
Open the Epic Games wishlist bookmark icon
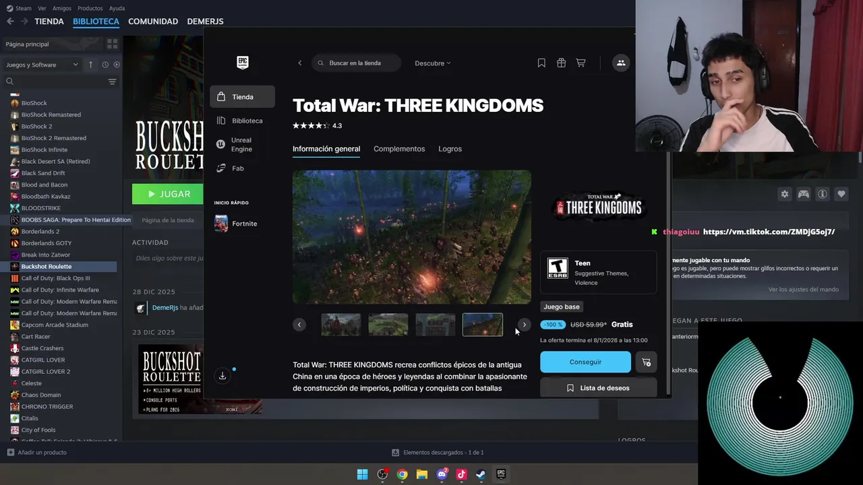click(541, 63)
